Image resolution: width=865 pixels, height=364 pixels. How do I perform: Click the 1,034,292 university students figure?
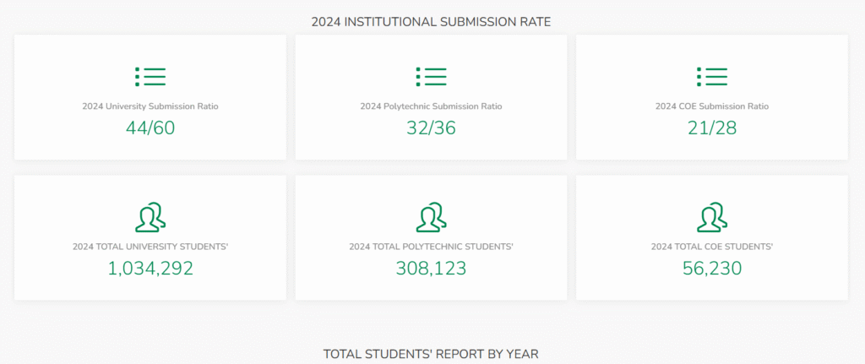150,269
